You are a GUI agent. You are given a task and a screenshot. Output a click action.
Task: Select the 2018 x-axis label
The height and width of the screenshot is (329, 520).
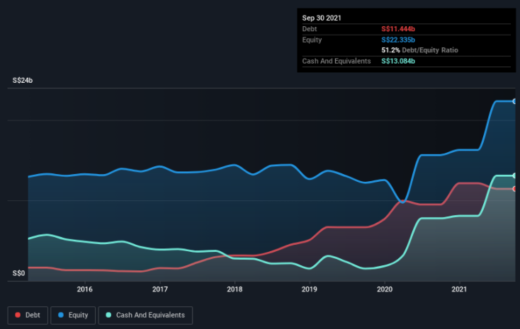click(234, 289)
